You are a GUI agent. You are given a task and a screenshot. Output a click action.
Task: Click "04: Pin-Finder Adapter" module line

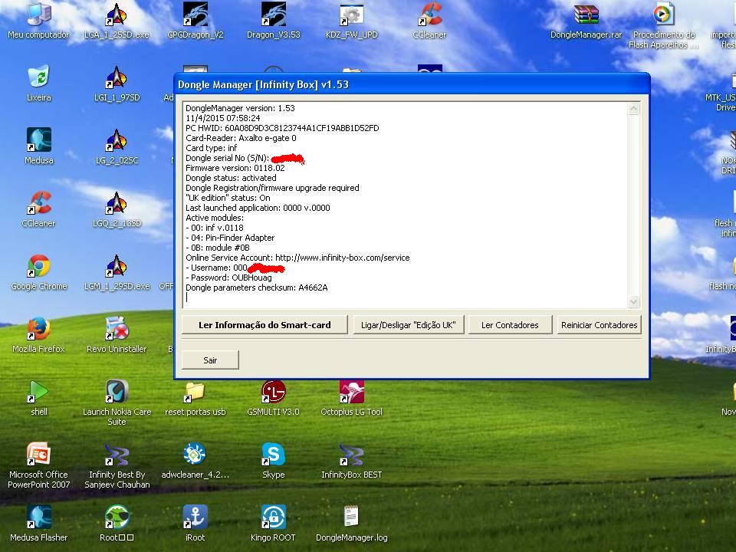tap(230, 238)
